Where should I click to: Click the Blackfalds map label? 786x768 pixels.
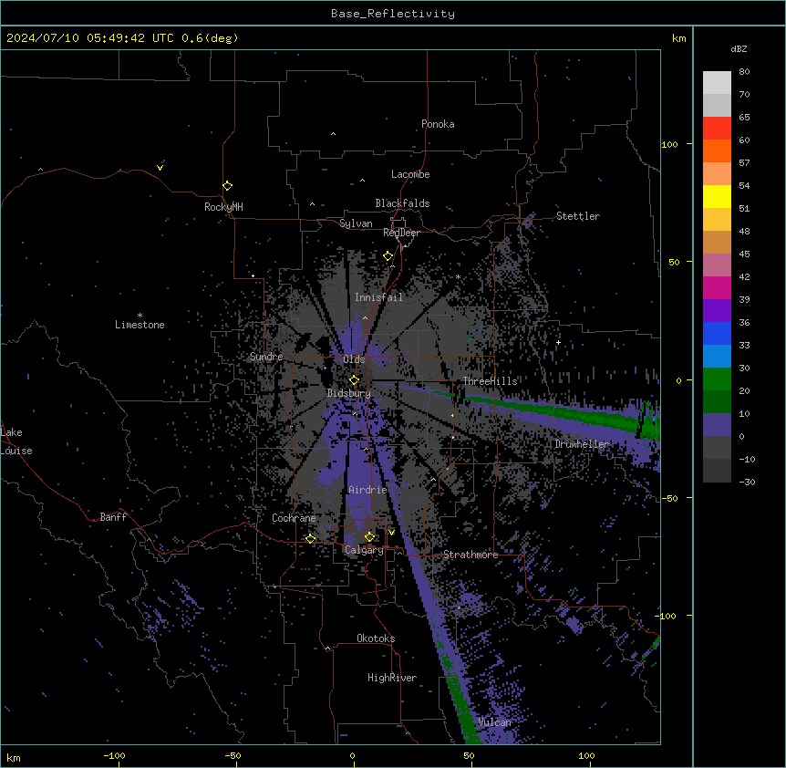pyautogui.click(x=402, y=203)
